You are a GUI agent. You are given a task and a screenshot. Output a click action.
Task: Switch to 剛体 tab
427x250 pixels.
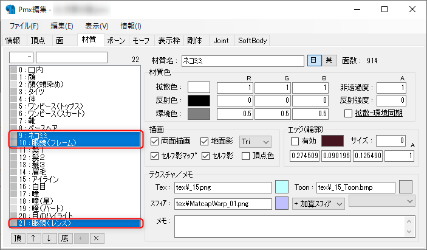tap(195, 41)
